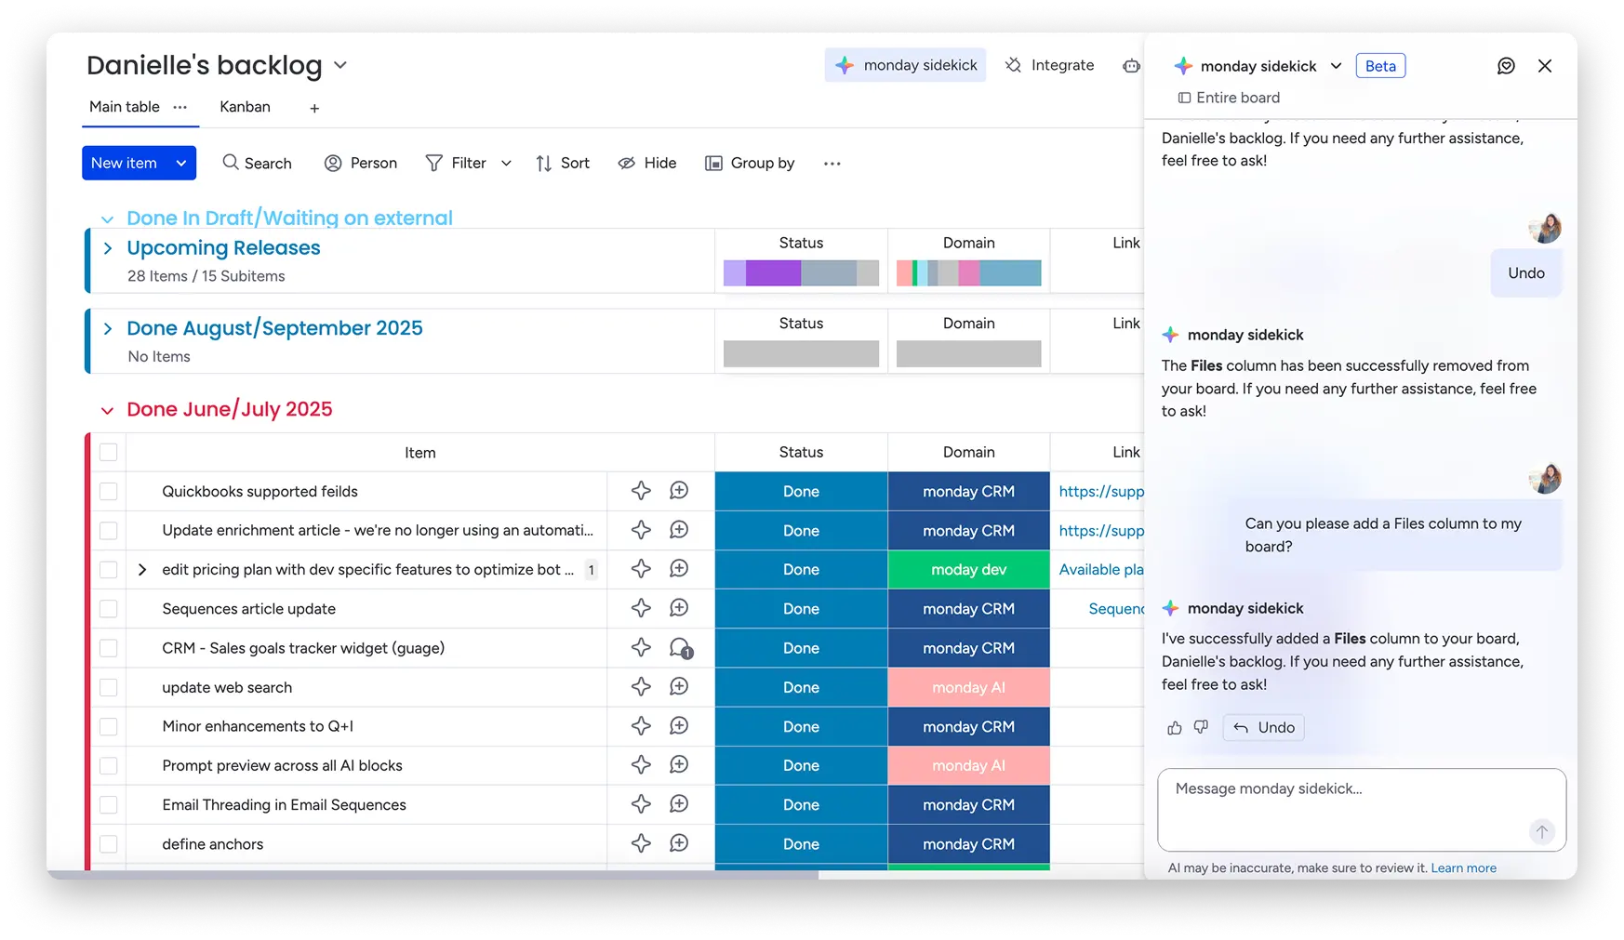Open Available pla link in pricing row
The width and height of the screenshot is (1624, 940).
point(1101,569)
